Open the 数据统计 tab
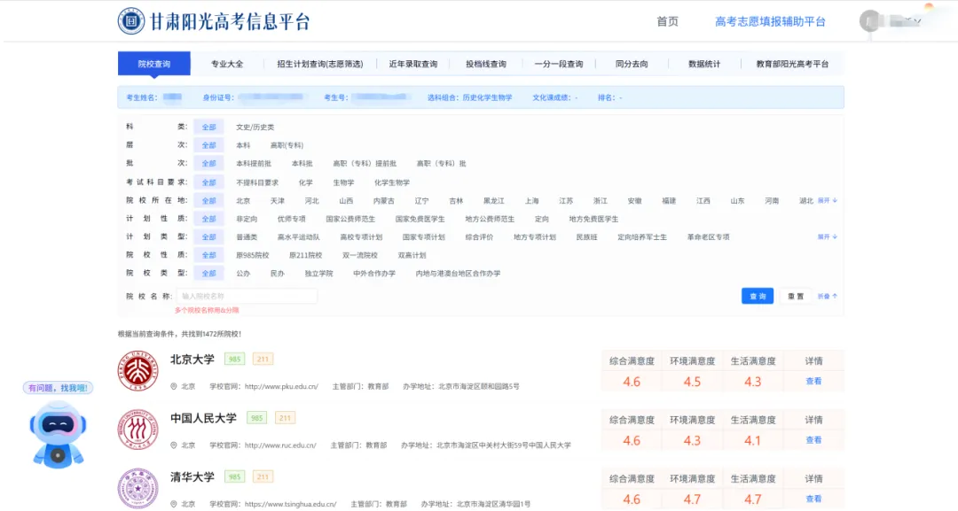Viewport: 958px width, 511px height. tap(704, 64)
